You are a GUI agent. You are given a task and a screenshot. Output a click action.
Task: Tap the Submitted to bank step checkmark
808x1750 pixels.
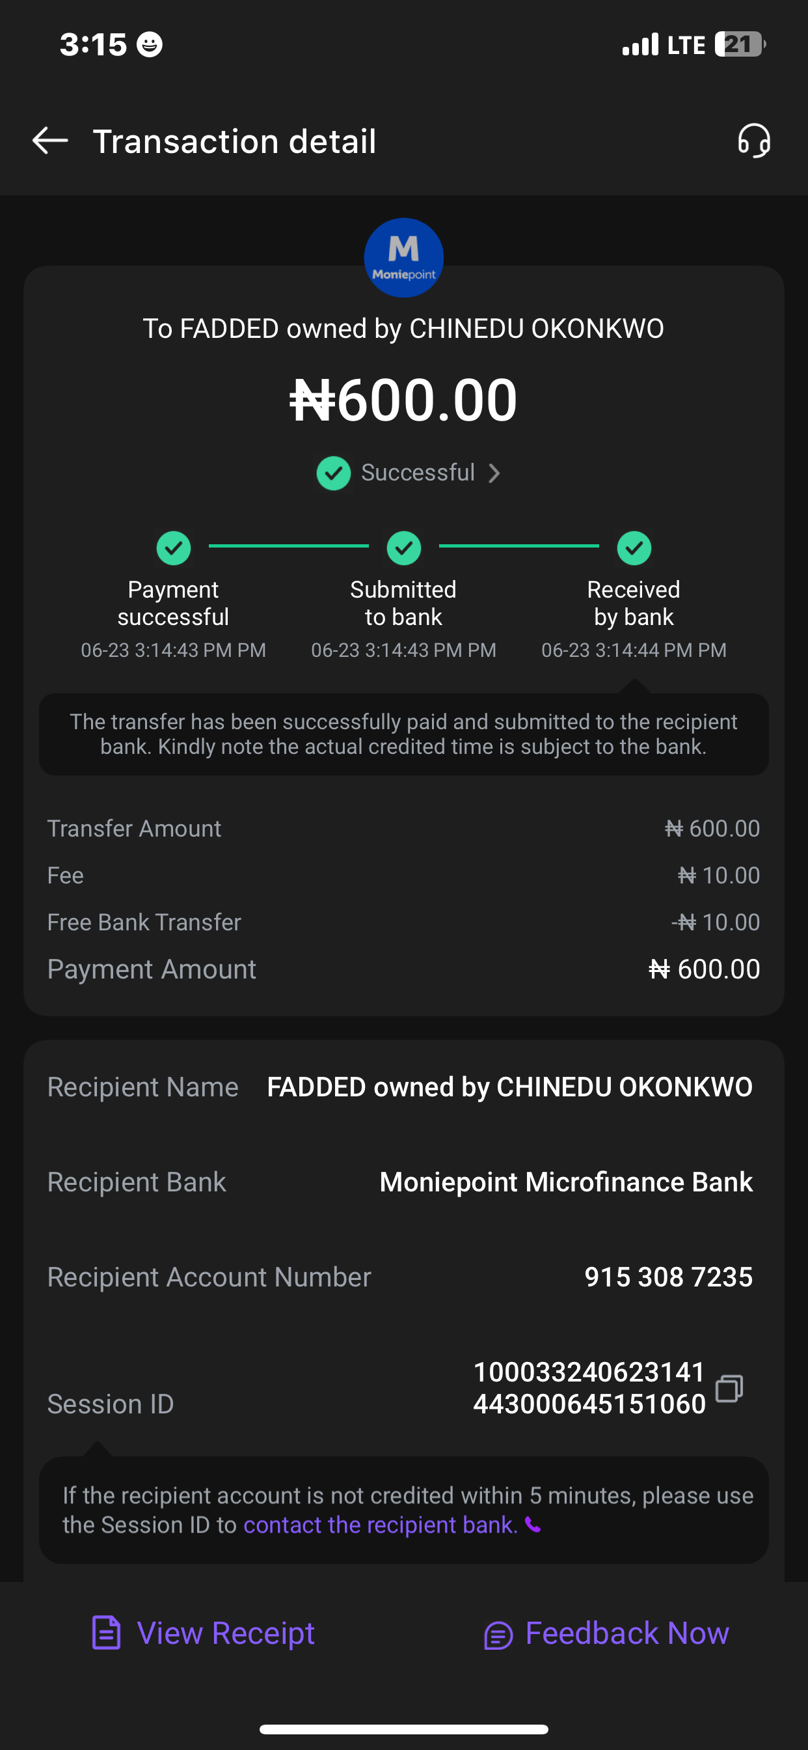click(x=403, y=548)
